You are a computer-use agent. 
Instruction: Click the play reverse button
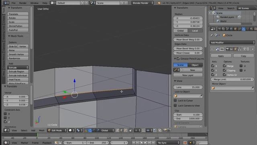pyautogui.click(x=141, y=143)
